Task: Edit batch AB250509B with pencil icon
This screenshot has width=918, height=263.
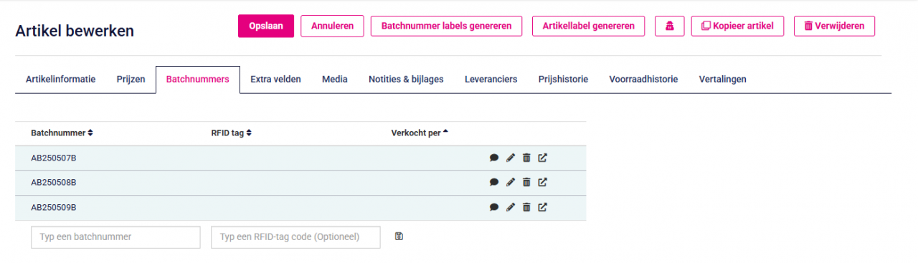Action: point(511,207)
